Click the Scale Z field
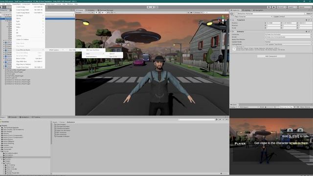This screenshot has width=313, height=176. pos(305,28)
